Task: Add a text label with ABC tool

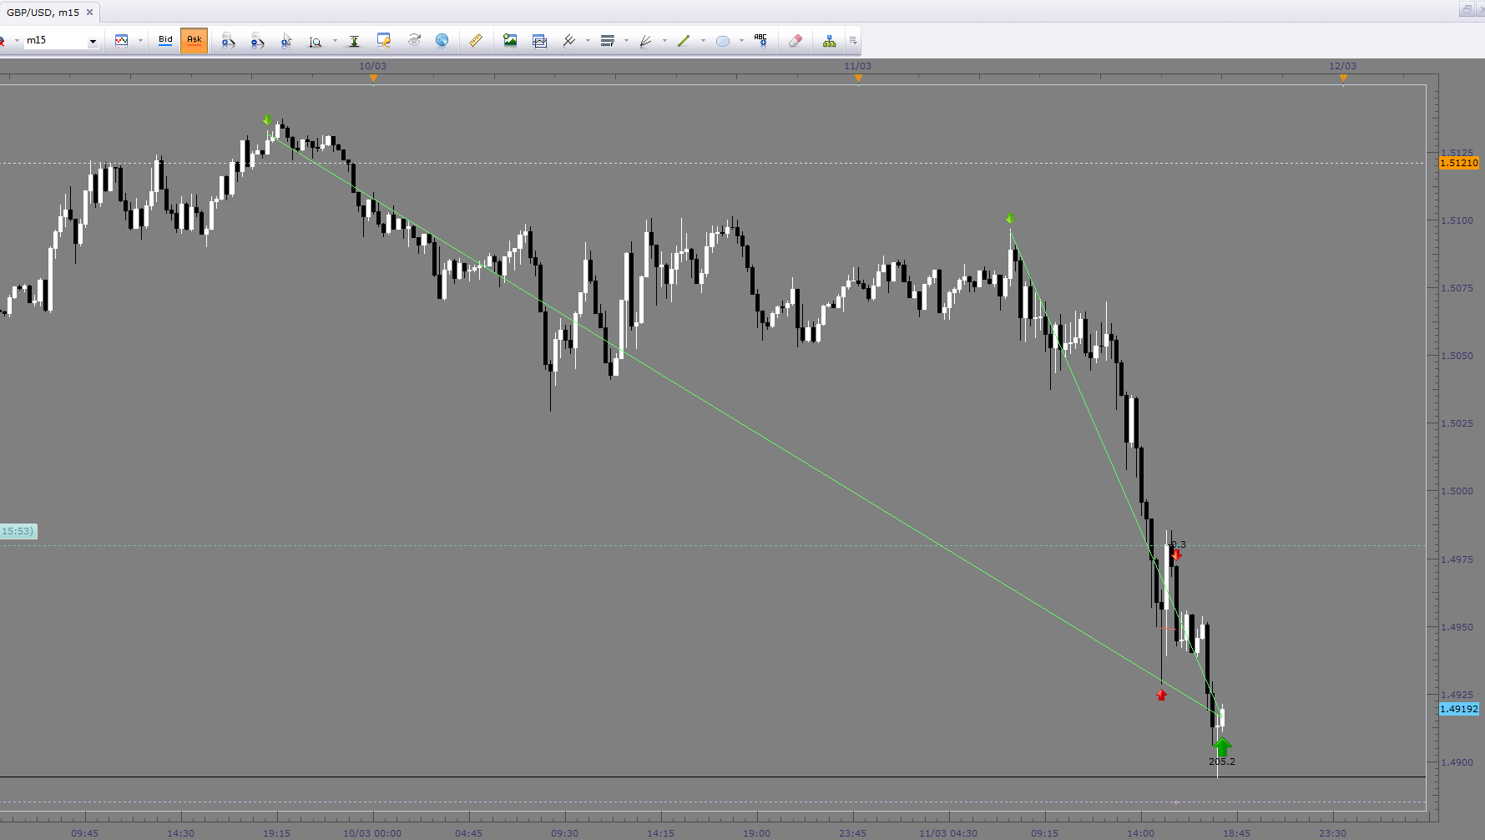Action: [760, 40]
